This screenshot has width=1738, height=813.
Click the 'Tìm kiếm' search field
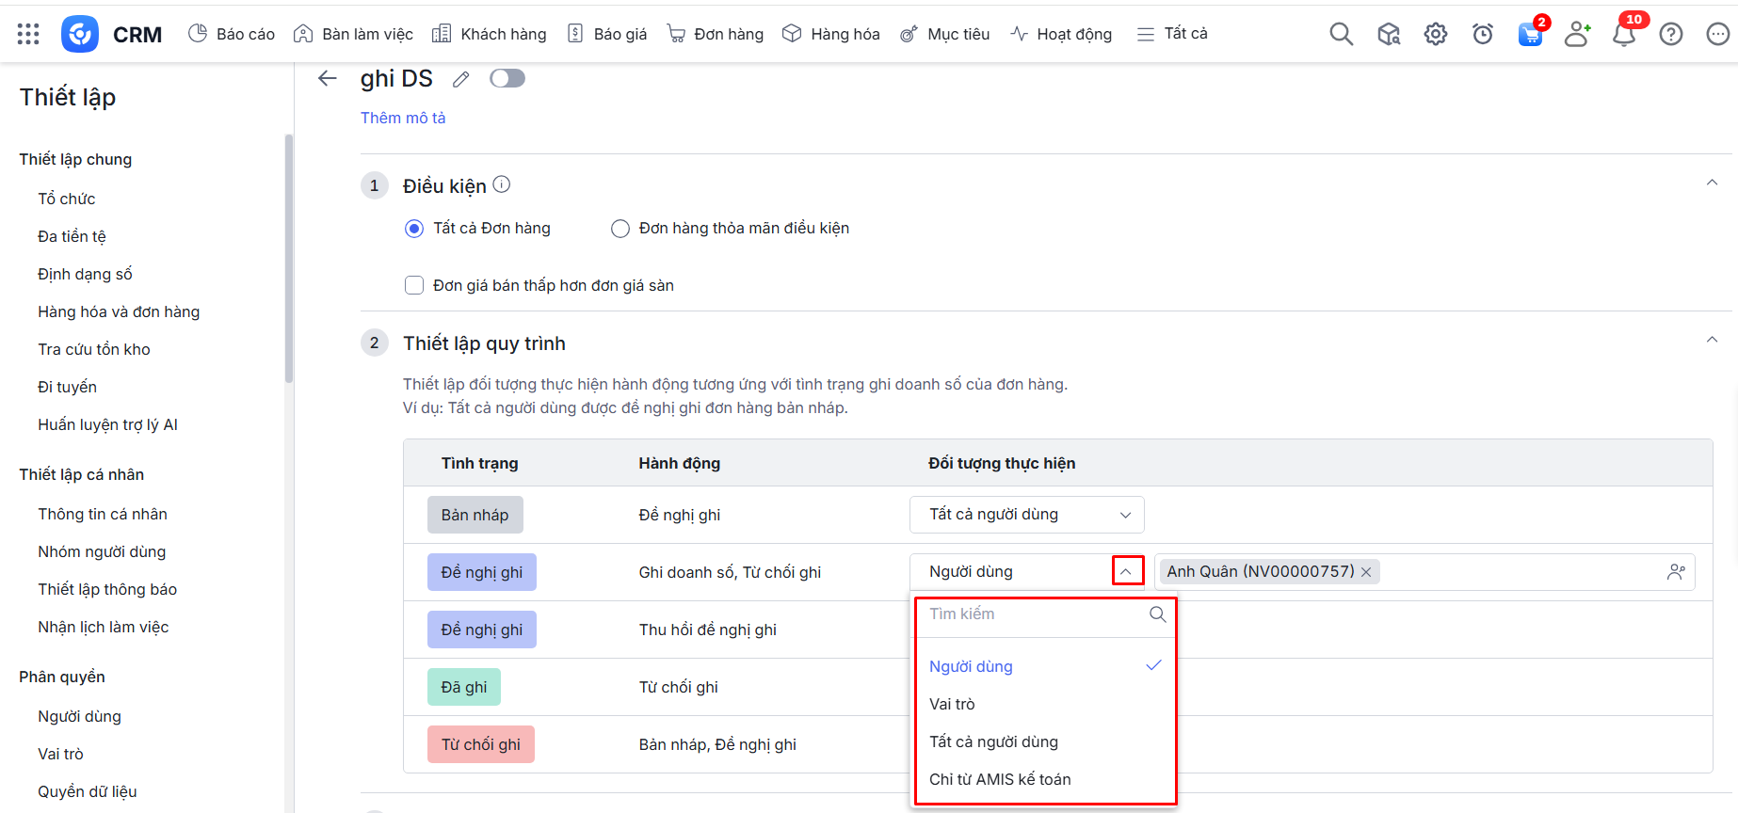[x=1034, y=614]
